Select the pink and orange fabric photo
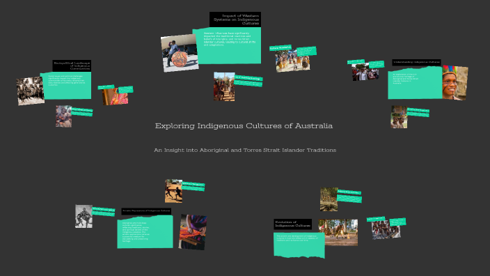This screenshot has height=276, width=490. (x=116, y=96)
